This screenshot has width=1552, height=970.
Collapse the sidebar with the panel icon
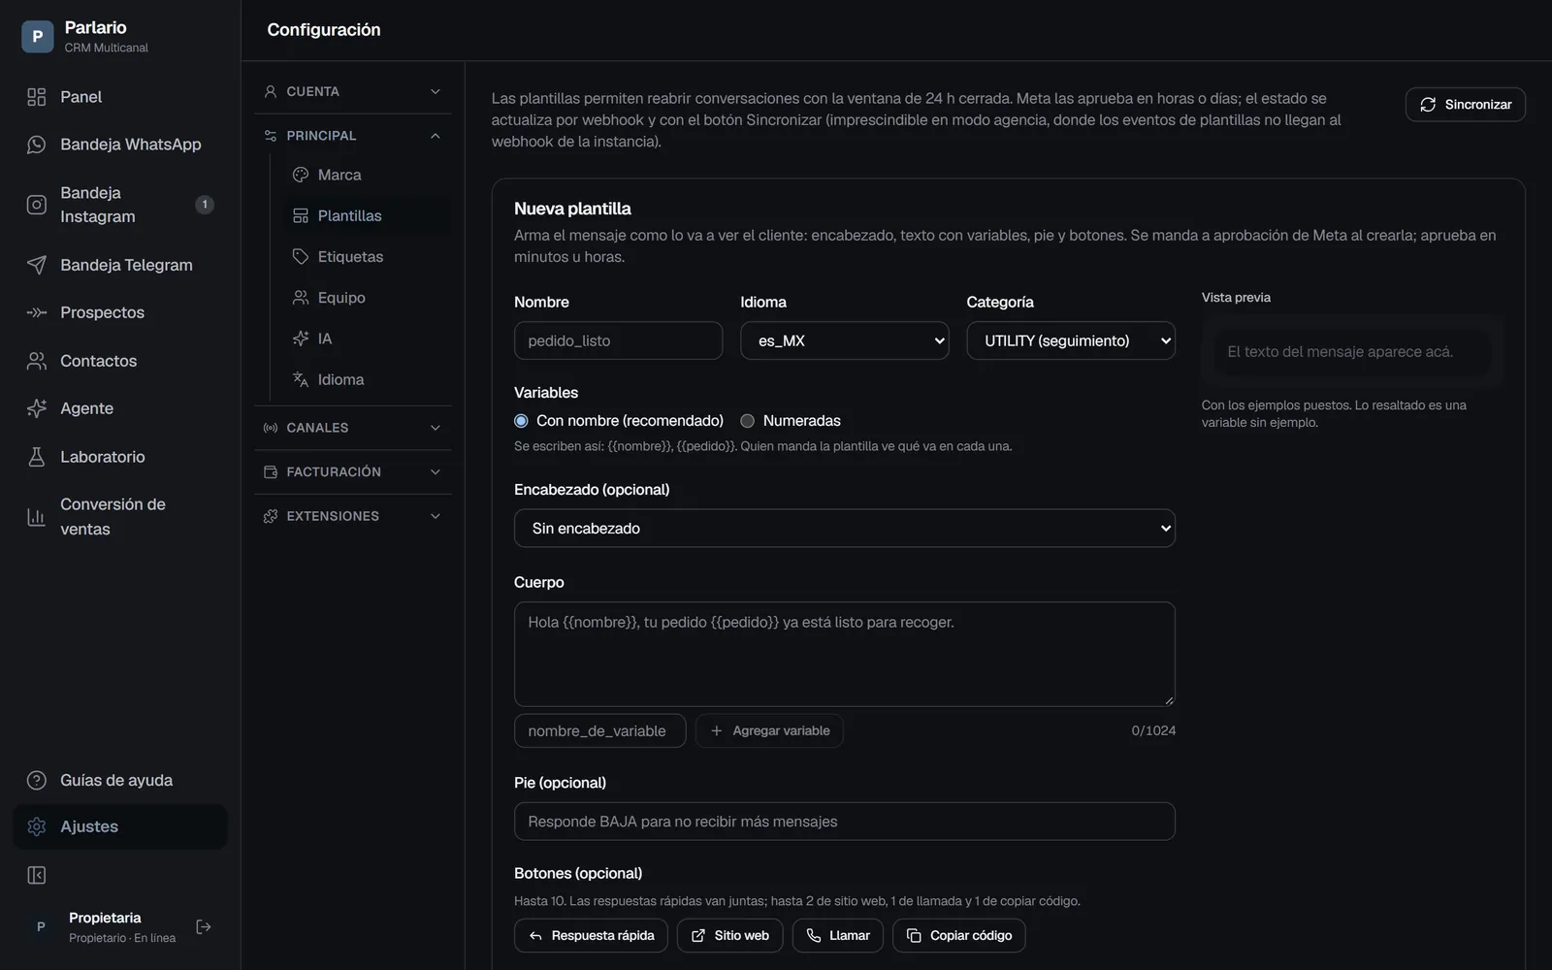[37, 876]
